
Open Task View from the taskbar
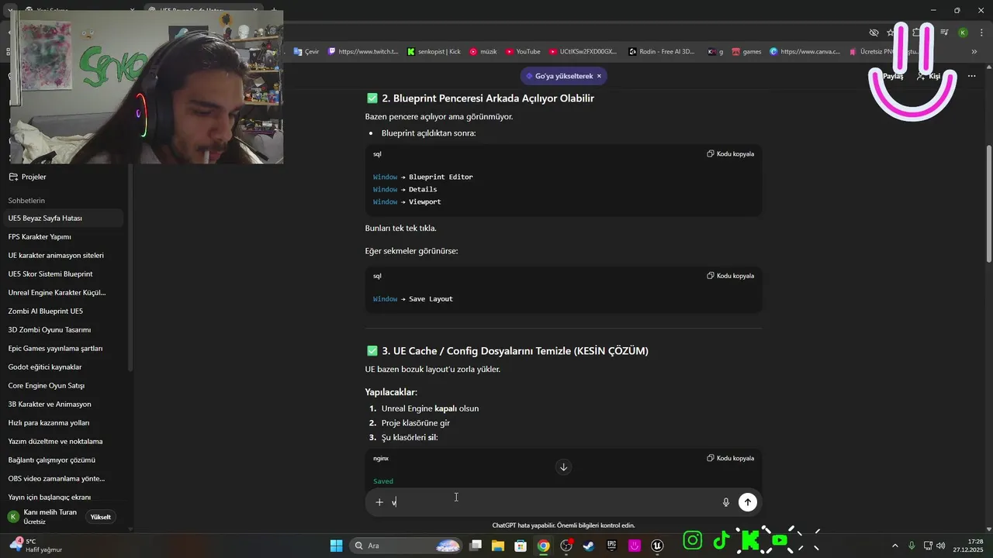(476, 546)
